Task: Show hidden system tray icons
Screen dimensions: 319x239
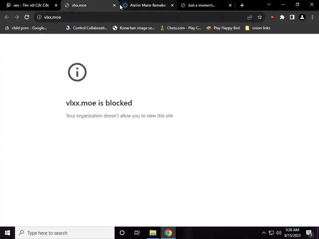Action: coord(264,233)
